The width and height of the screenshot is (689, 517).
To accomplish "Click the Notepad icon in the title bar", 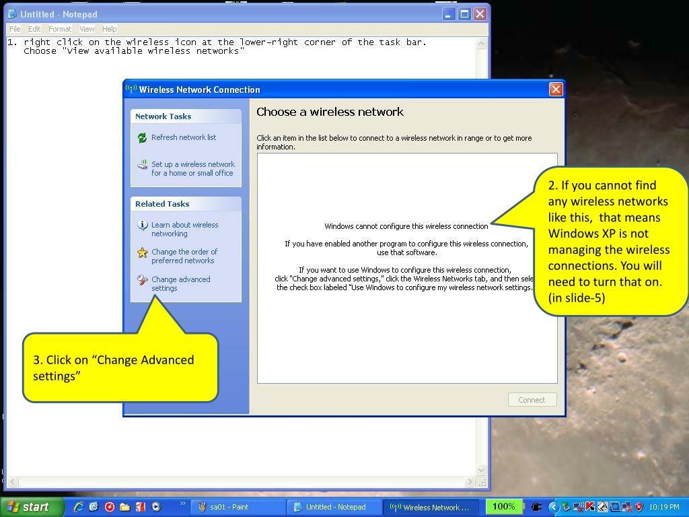I will pos(12,14).
